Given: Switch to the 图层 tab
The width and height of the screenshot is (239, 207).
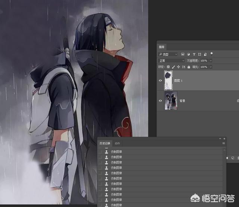Looking at the screenshot, I should coord(162,47).
